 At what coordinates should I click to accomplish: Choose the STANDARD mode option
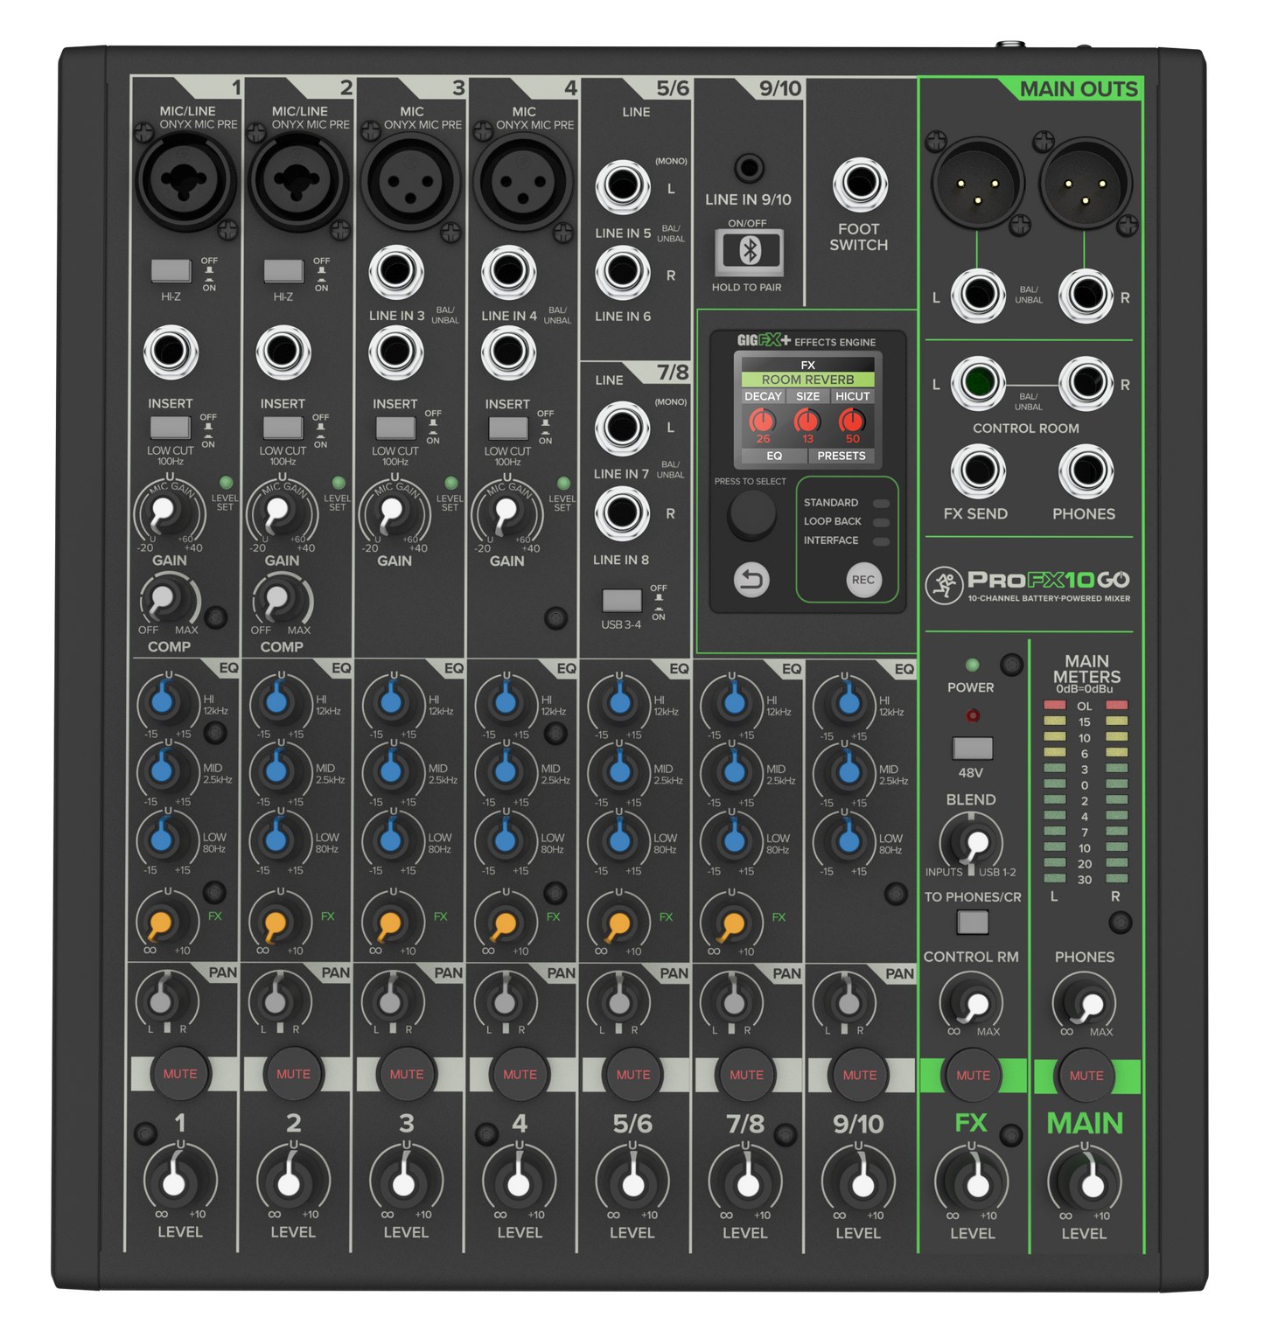[x=829, y=502]
